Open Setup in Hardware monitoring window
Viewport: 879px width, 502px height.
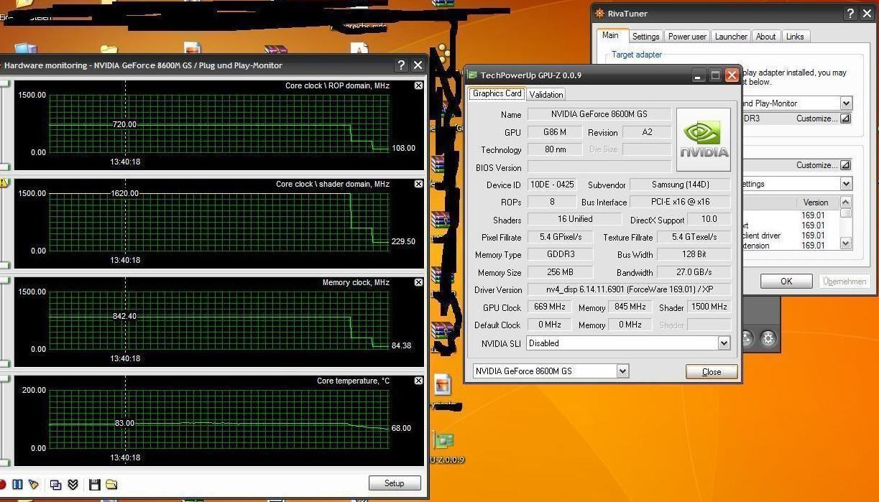pos(395,483)
